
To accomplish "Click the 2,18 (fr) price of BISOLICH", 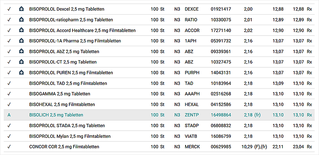I will coord(252,115).
